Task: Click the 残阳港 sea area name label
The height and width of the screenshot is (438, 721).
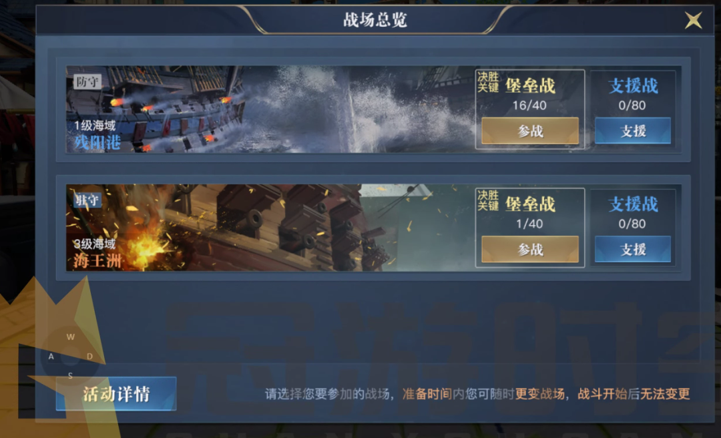Action: point(97,143)
